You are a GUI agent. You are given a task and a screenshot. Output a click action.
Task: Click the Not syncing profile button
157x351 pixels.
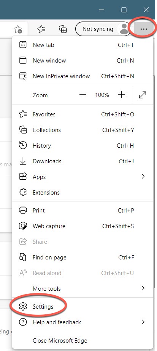pos(103,29)
